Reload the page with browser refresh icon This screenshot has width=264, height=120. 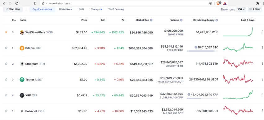(17, 3)
